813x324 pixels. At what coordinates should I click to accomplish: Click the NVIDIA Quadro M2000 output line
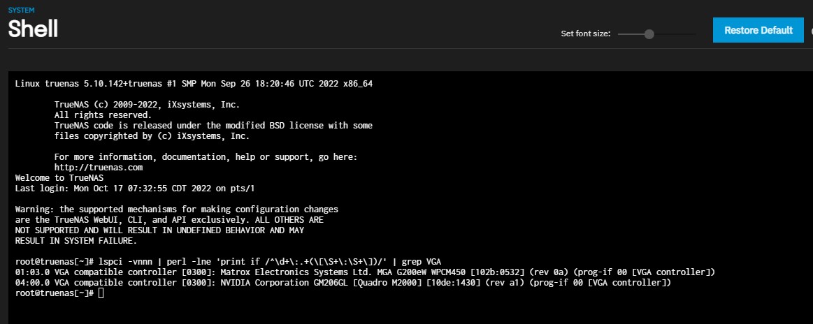coord(343,283)
